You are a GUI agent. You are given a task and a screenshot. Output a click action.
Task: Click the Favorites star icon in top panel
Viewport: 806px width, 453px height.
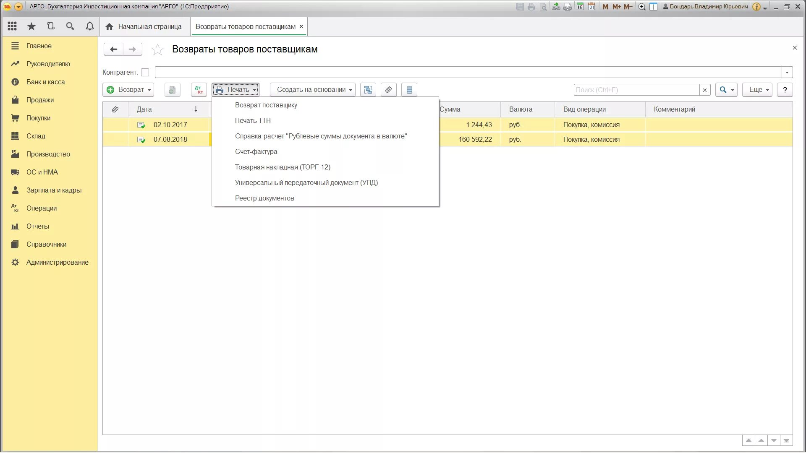pyautogui.click(x=31, y=26)
